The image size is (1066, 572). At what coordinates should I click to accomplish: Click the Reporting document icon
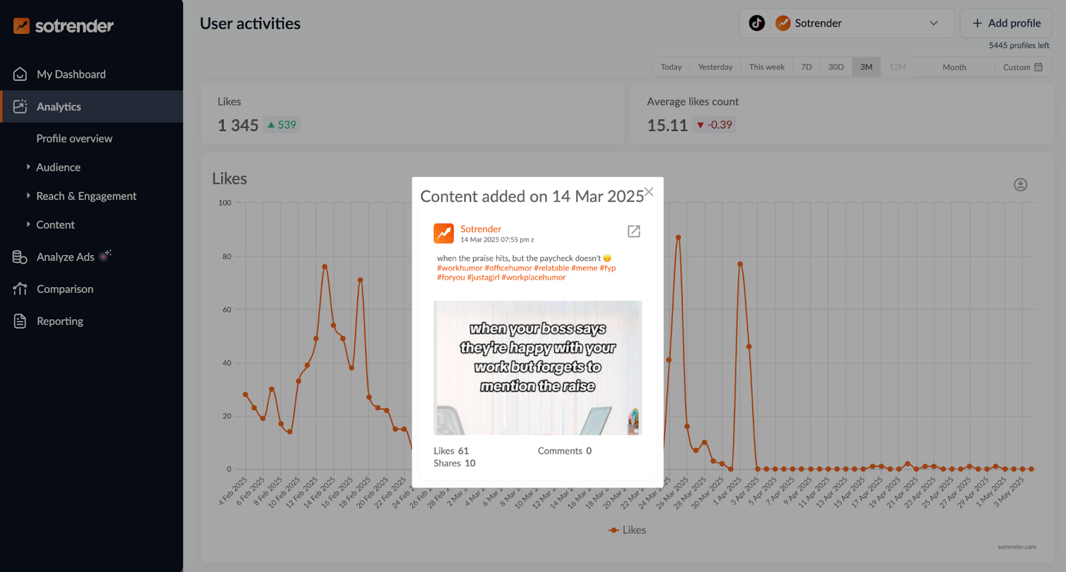point(20,321)
